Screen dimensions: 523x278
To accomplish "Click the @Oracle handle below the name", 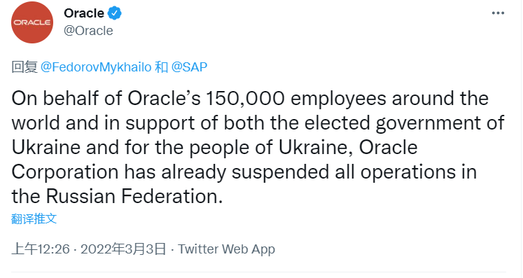I will [x=88, y=31].
